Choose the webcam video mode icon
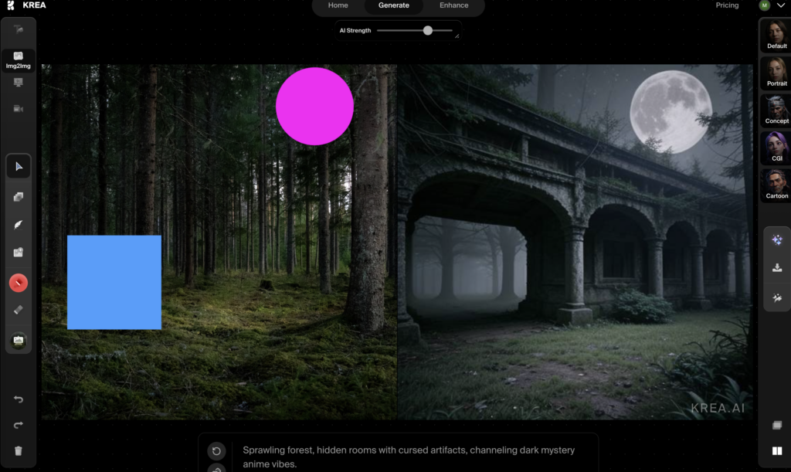 coord(19,108)
